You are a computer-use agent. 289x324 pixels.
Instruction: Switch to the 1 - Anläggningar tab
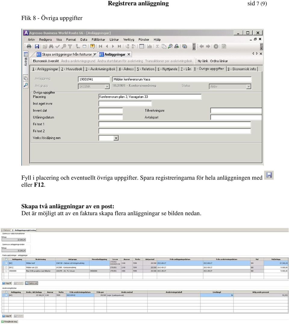[45, 69]
